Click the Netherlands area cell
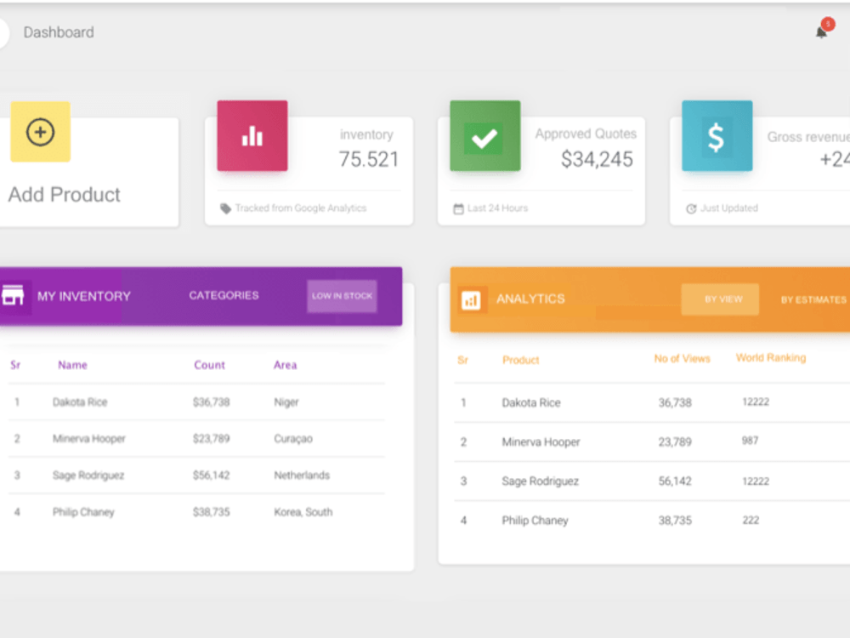This screenshot has width=850, height=638. pyautogui.click(x=302, y=476)
